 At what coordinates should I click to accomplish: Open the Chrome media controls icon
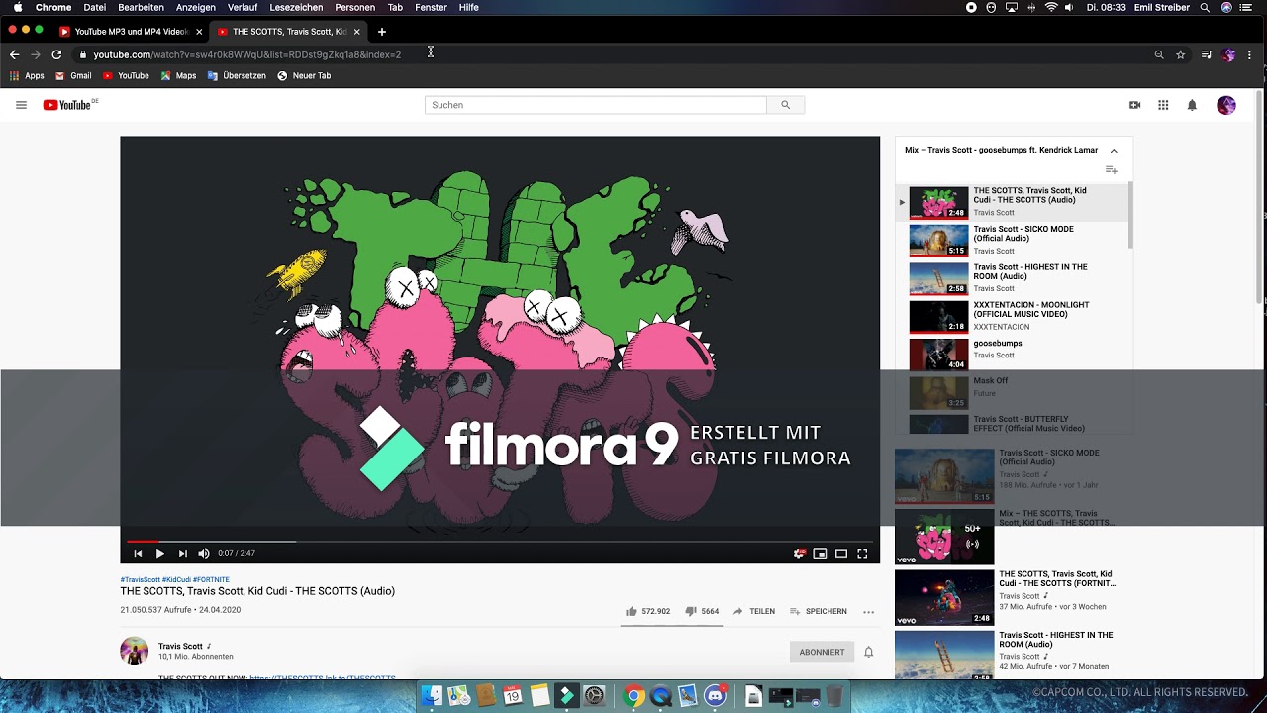pyautogui.click(x=1206, y=54)
